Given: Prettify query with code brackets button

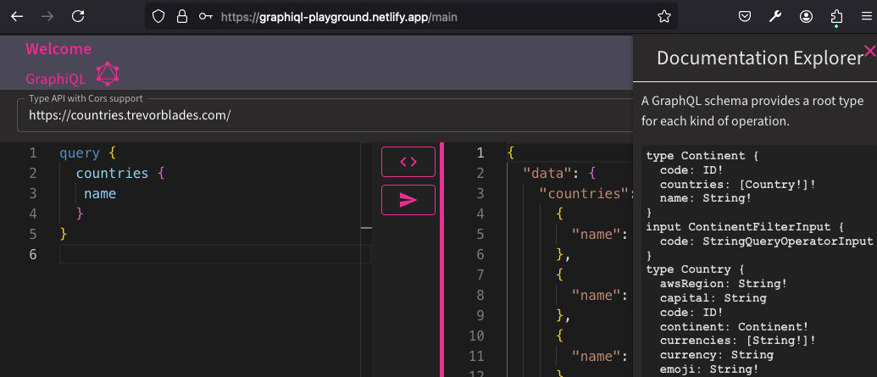Looking at the screenshot, I should point(408,161).
